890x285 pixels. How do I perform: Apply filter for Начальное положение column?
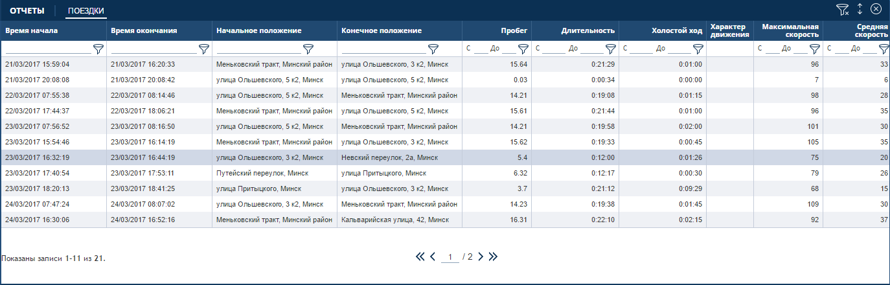pos(308,49)
